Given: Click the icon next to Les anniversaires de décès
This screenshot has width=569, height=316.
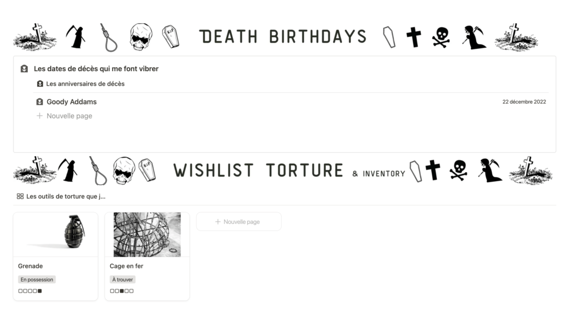Looking at the screenshot, I should [x=40, y=84].
